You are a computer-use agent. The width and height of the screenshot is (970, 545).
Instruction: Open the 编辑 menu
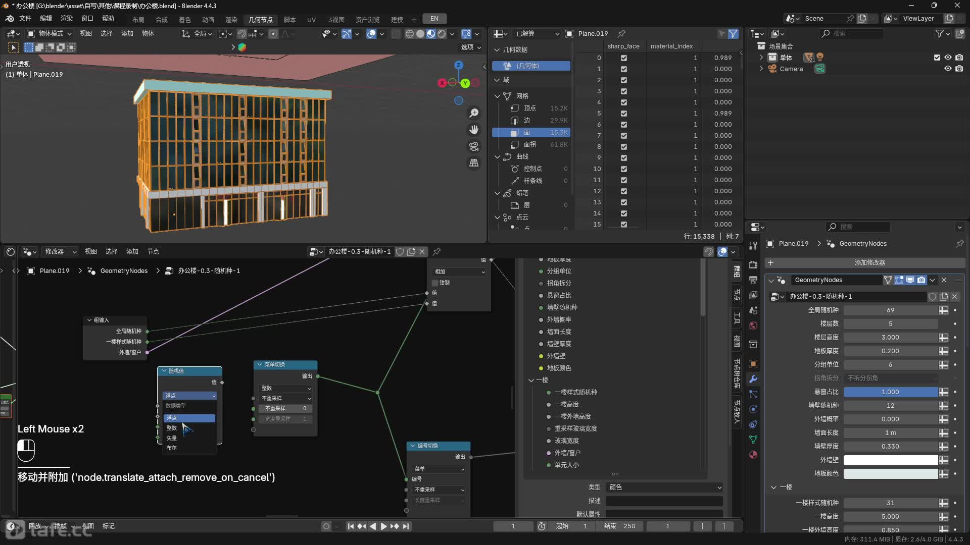[46, 18]
